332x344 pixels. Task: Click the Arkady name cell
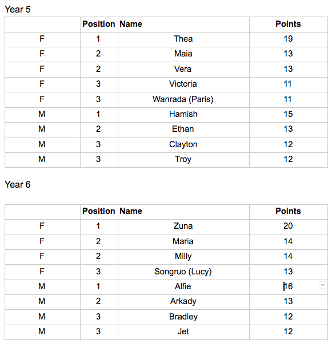click(183, 302)
